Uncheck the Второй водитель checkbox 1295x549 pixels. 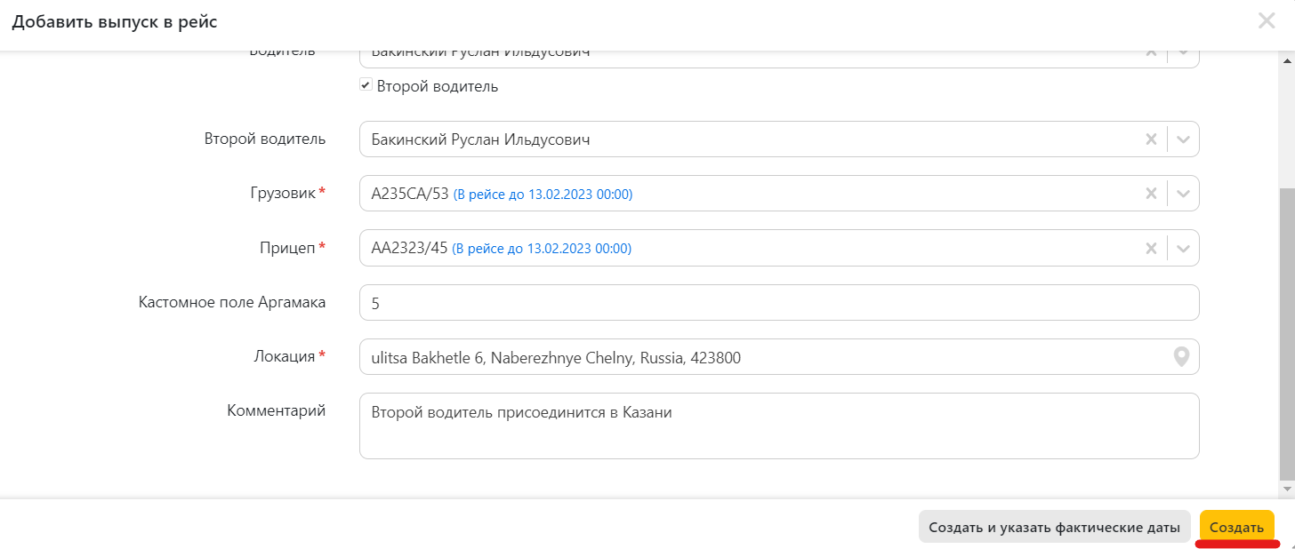(365, 85)
